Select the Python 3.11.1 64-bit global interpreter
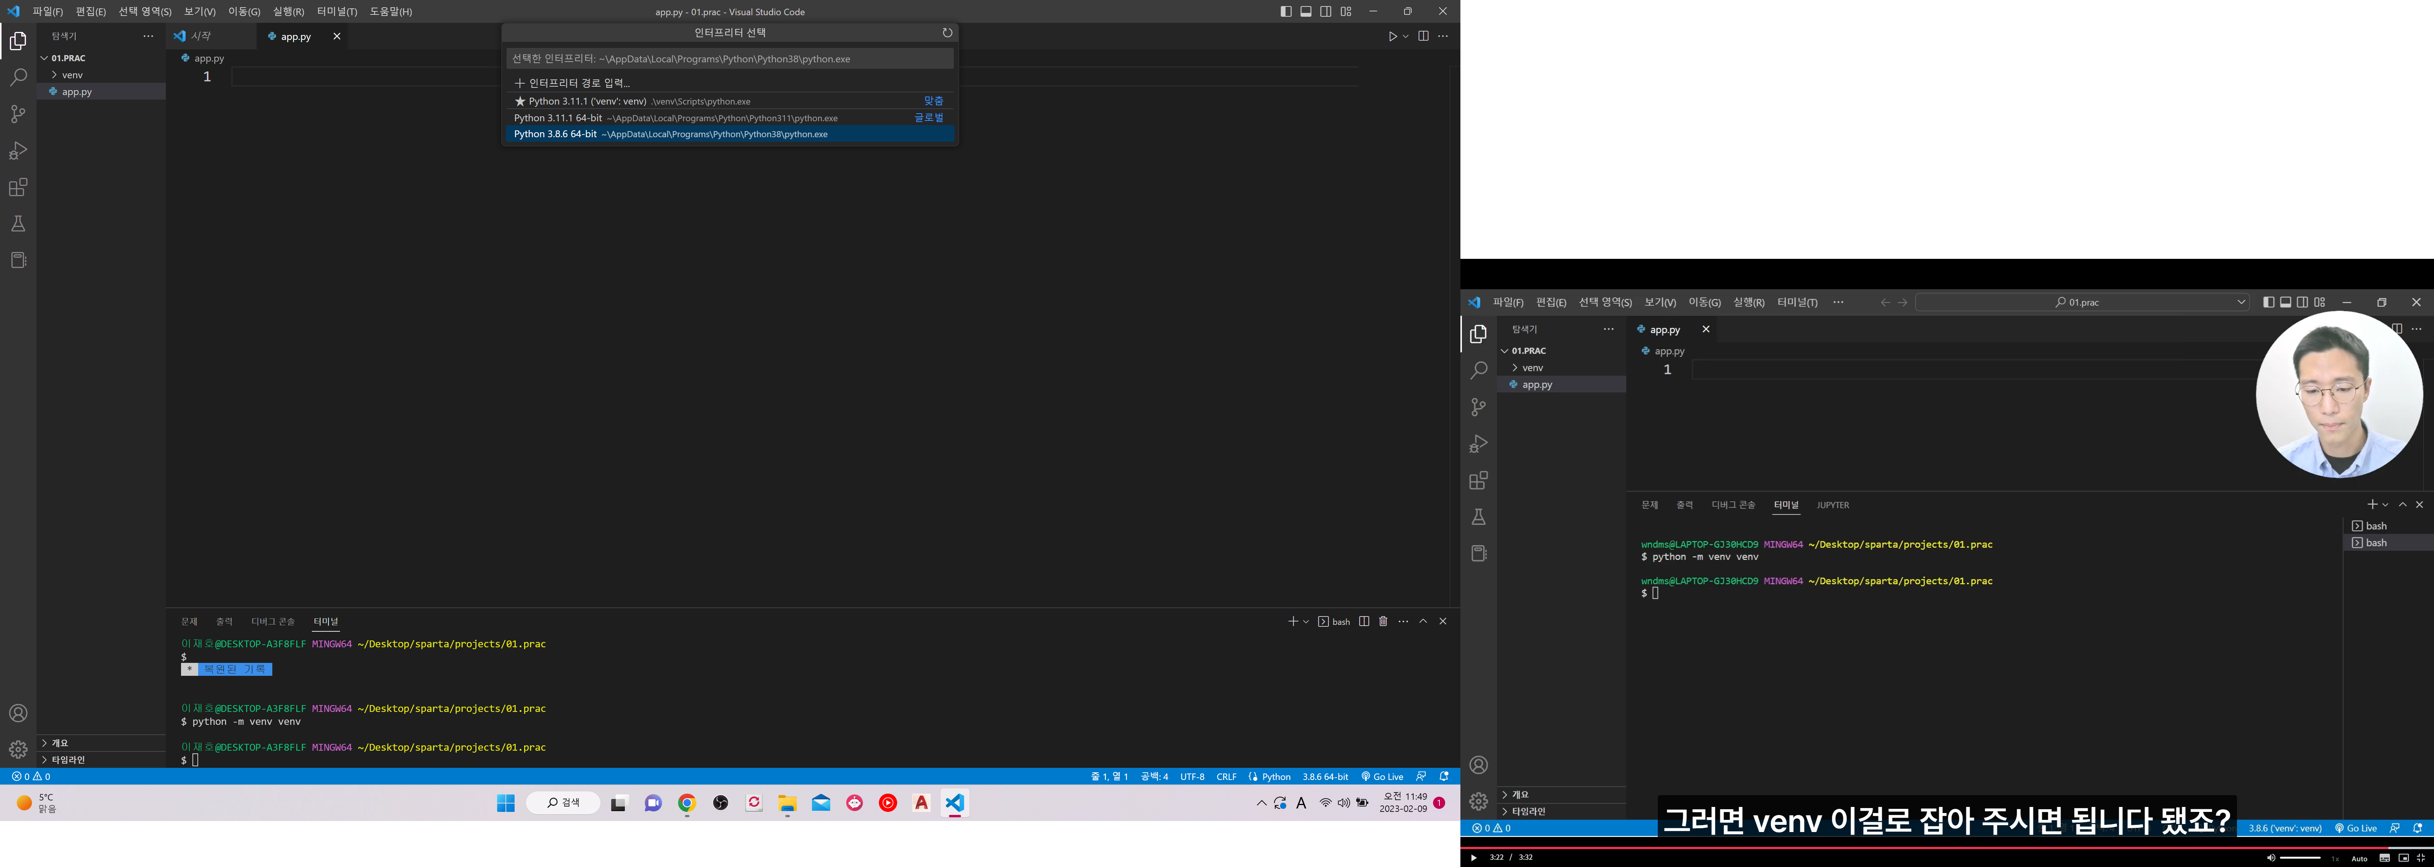The width and height of the screenshot is (2434, 867). [729, 118]
